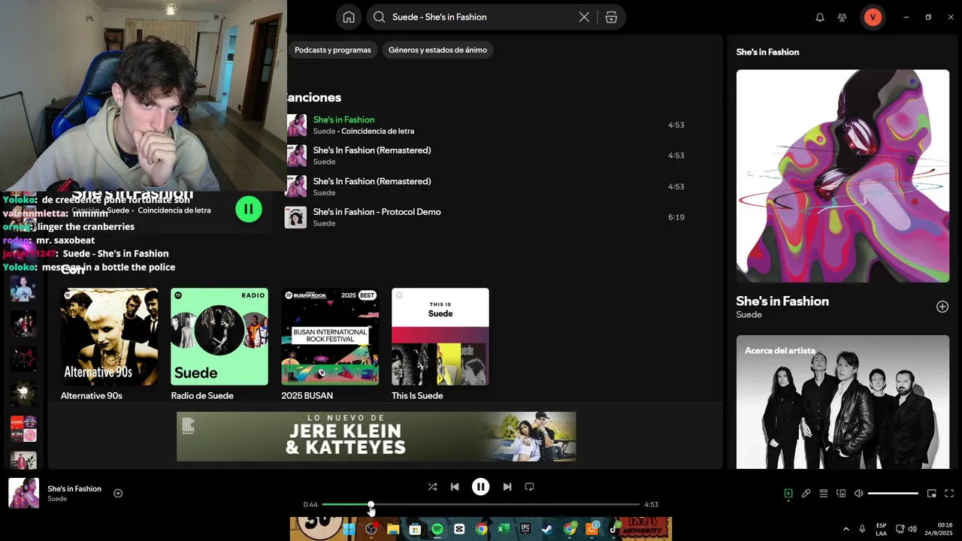Go to Spotify Home
This screenshot has width=962, height=541.
(348, 17)
